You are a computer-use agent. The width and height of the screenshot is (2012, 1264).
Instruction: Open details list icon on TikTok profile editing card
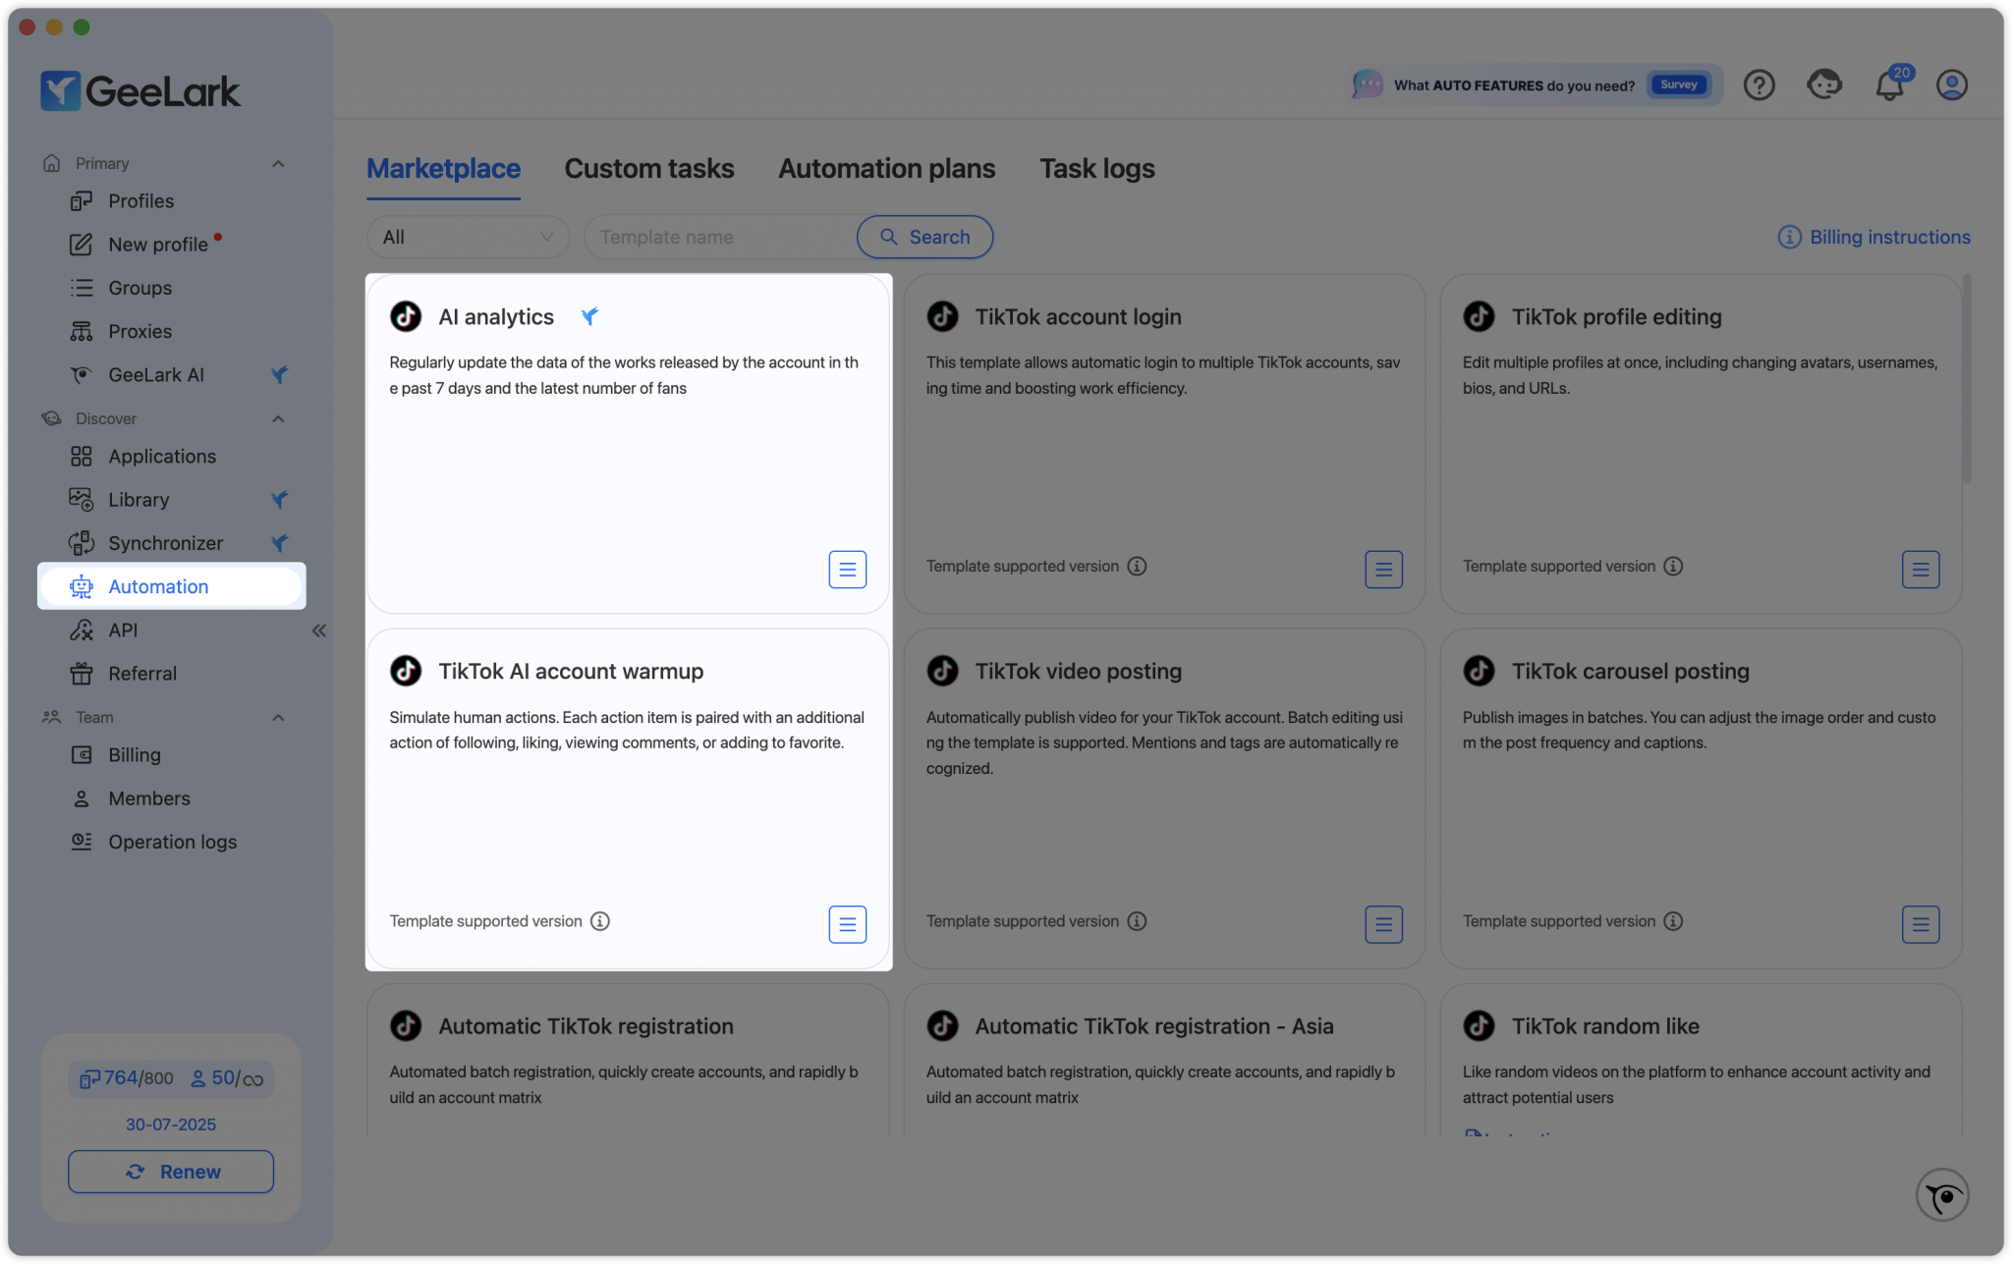(x=1920, y=569)
